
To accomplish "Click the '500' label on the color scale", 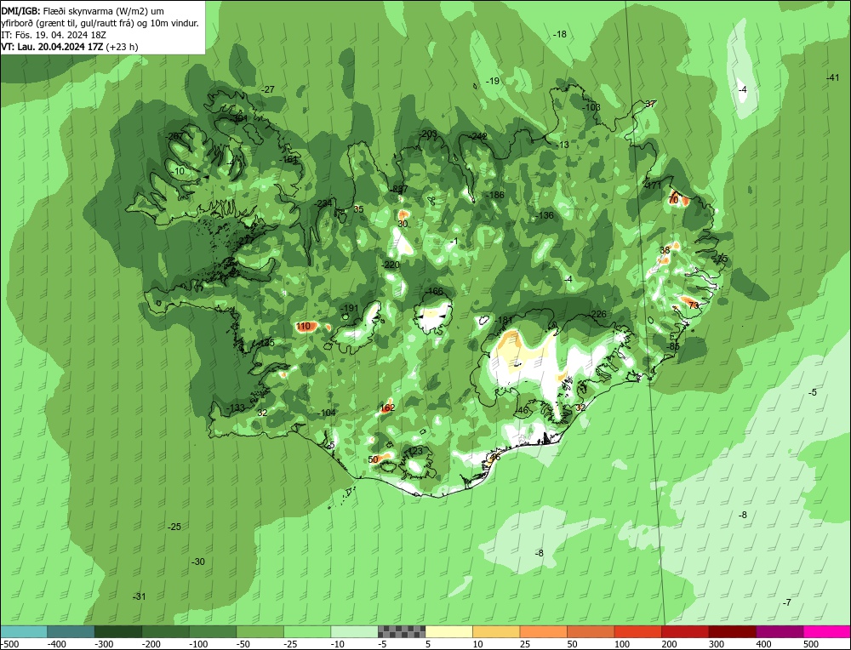I will [x=811, y=644].
